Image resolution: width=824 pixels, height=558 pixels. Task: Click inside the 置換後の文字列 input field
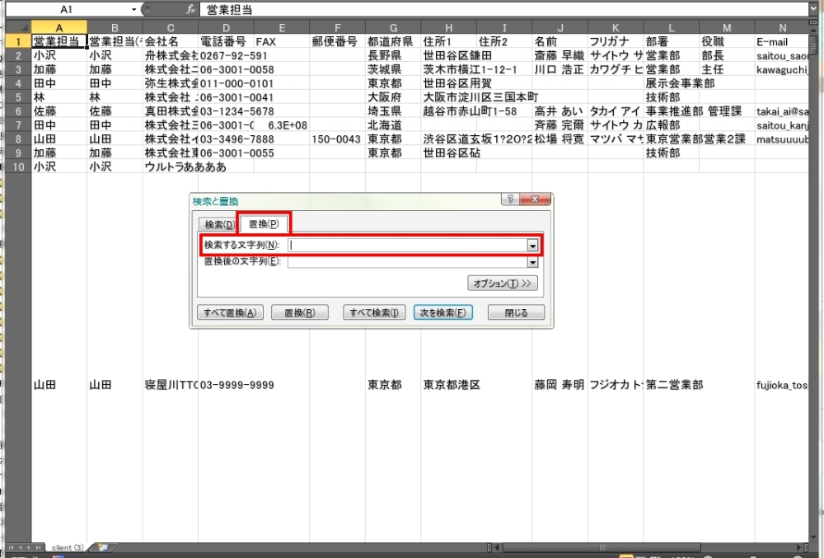pyautogui.click(x=407, y=262)
